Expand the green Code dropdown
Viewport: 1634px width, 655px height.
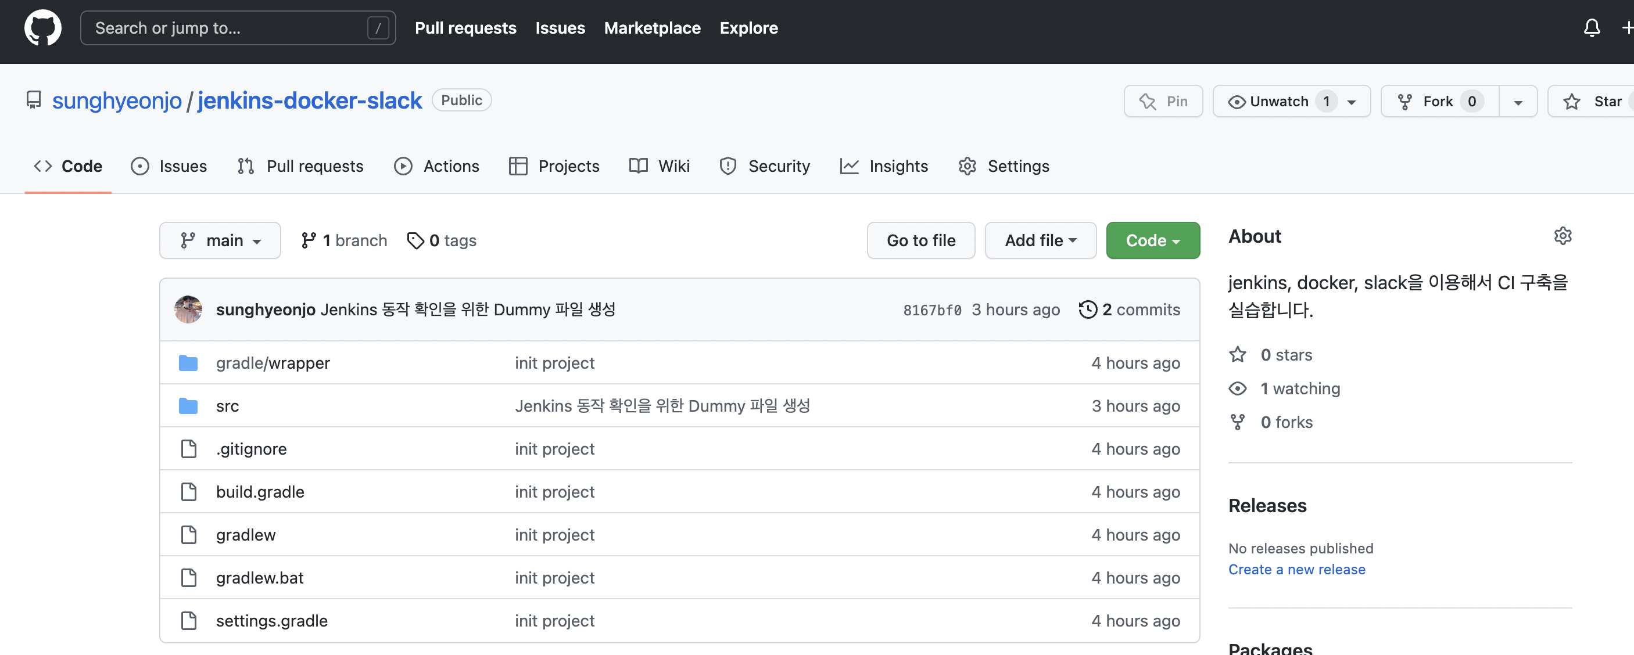pos(1152,240)
